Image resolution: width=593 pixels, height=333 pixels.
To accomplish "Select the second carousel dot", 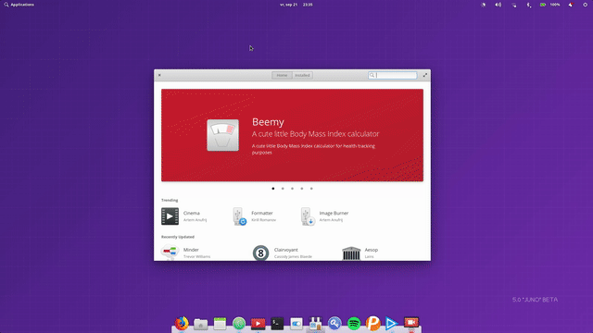I will tap(283, 189).
